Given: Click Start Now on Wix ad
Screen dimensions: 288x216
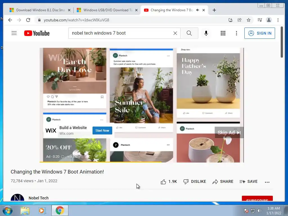Looking at the screenshot, I should tap(102, 130).
